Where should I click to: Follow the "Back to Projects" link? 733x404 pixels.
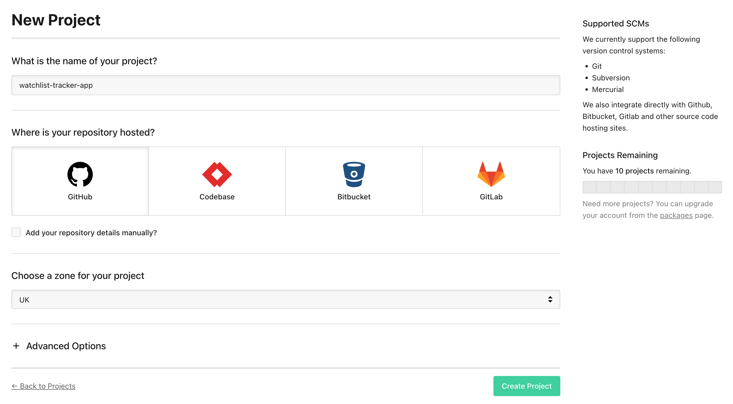coord(48,386)
